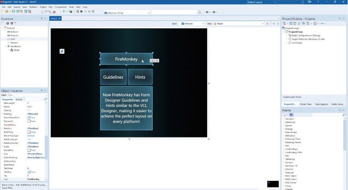Collapse the StyleBook1 node in Structure tree
Screen dimensions: 348x190
coord(6,47)
